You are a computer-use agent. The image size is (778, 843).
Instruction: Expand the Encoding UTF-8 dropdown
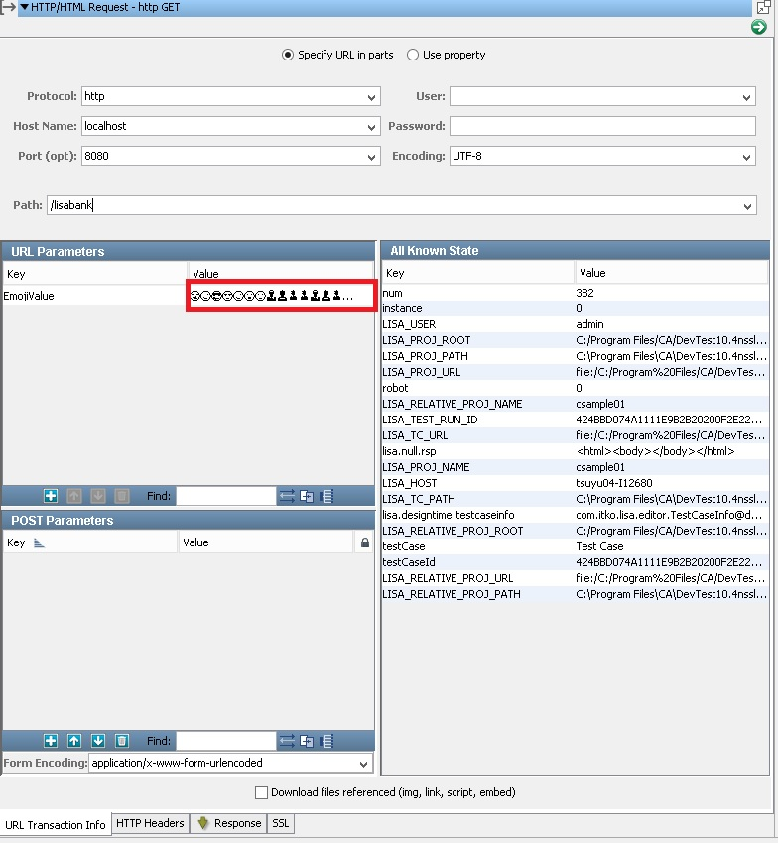point(747,157)
